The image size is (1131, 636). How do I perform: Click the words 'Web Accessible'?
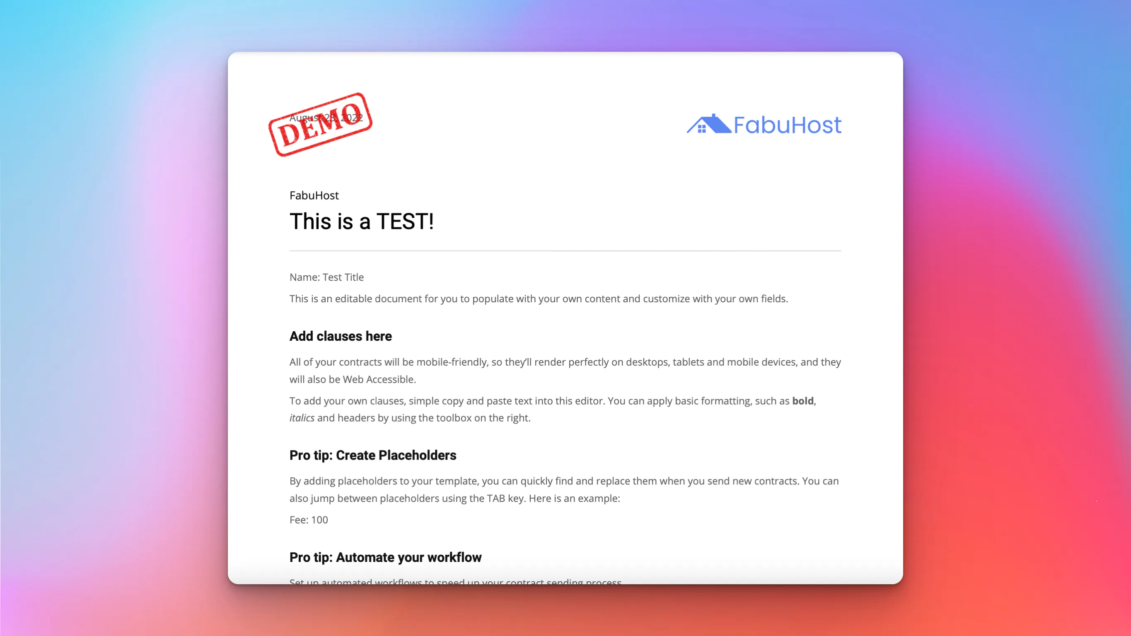point(379,379)
